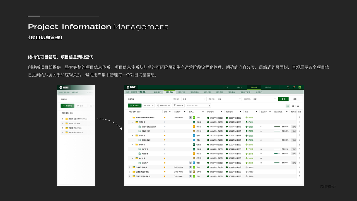357x201 pixels.
Task: Open the notification bell icon
Action: (294, 87)
